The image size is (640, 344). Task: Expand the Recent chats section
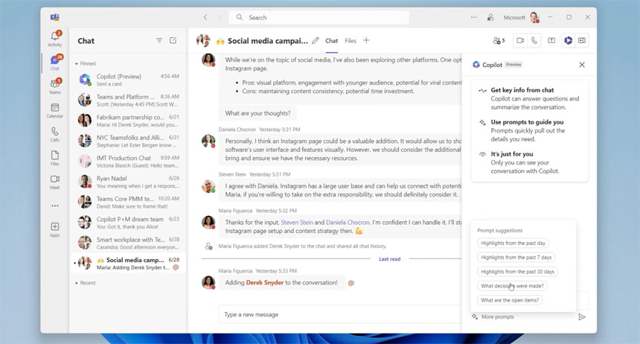point(76,283)
